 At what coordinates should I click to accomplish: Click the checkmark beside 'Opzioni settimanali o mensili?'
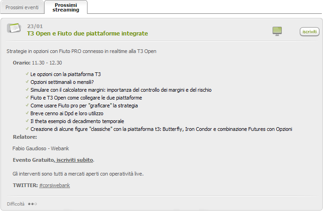[x=27, y=82]
